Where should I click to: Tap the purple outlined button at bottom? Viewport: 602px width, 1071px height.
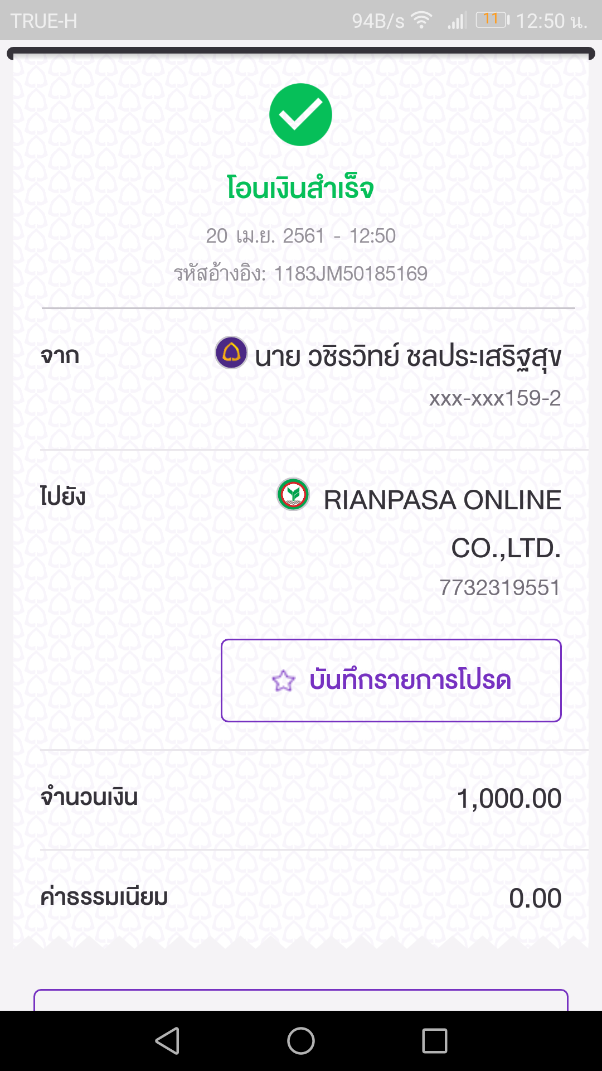301,1000
